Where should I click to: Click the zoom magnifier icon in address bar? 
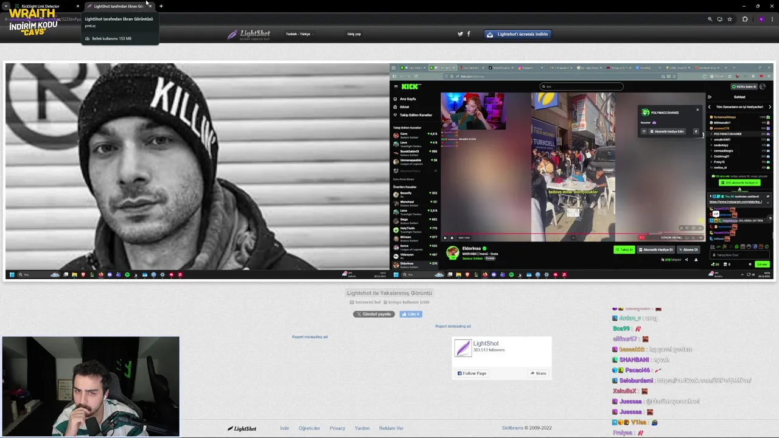tap(710, 19)
